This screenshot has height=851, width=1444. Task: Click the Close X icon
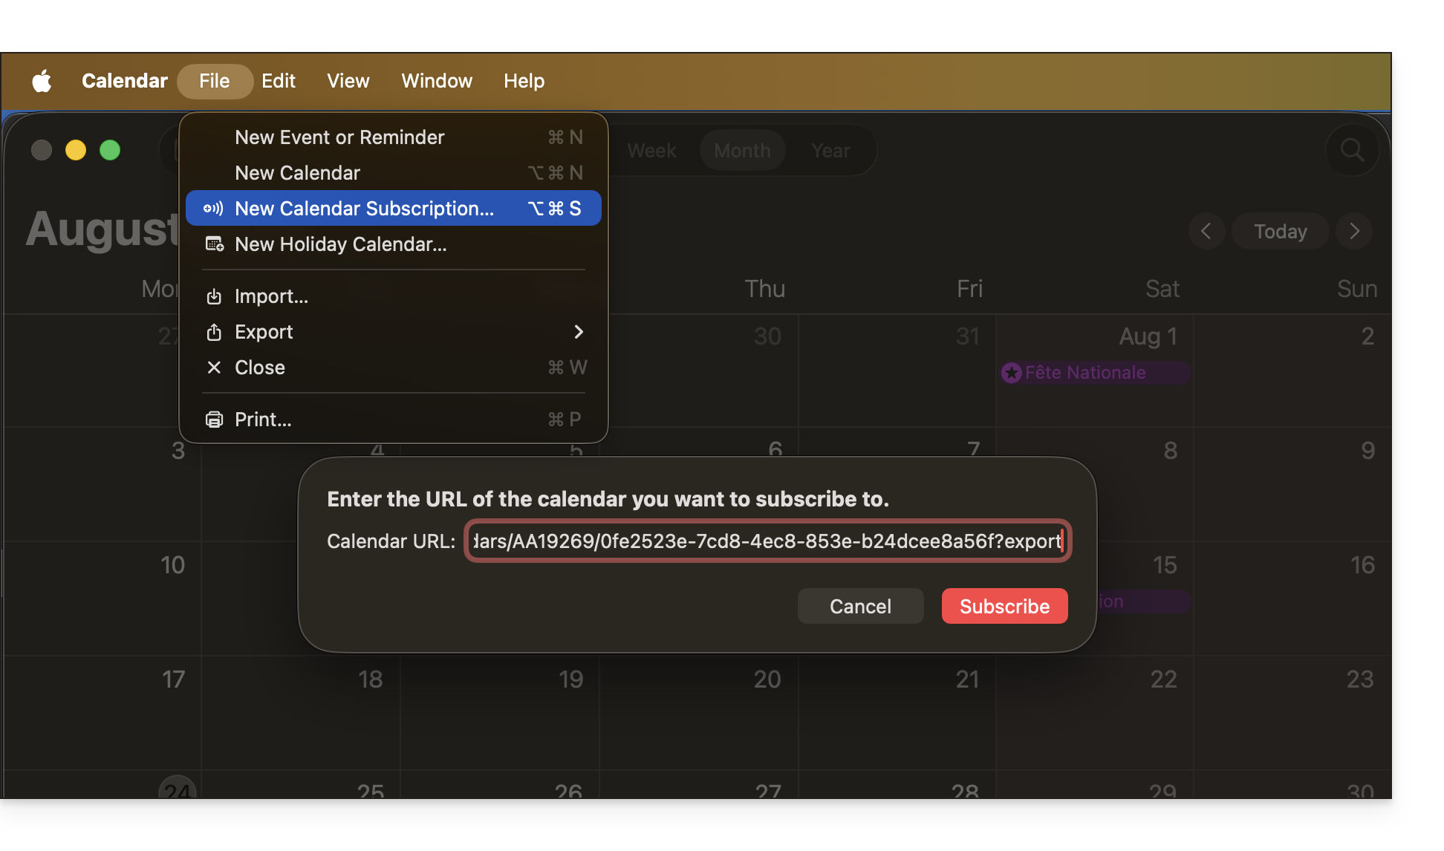214,368
